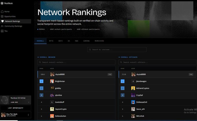This screenshot has height=121, width=197.
Task: Focus the Search by username field
Action: point(117,50)
